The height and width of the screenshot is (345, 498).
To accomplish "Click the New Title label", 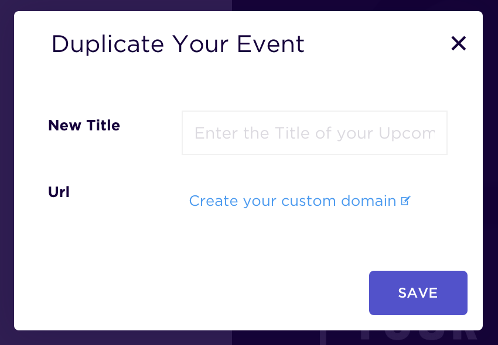I will (x=84, y=125).
